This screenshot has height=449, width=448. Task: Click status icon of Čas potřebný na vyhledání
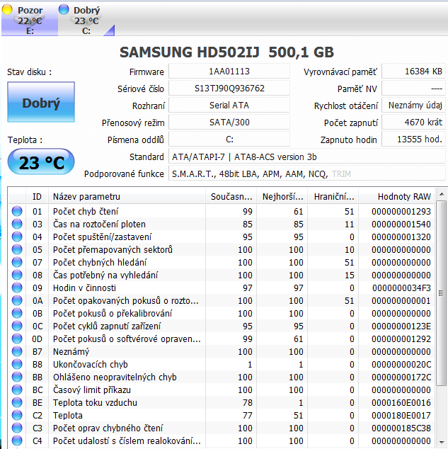point(17,275)
